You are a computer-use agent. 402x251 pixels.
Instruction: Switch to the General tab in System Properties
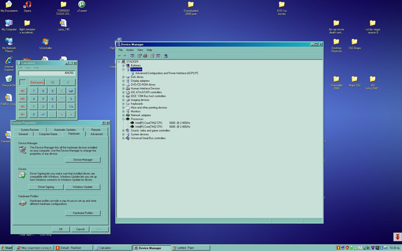point(23,134)
